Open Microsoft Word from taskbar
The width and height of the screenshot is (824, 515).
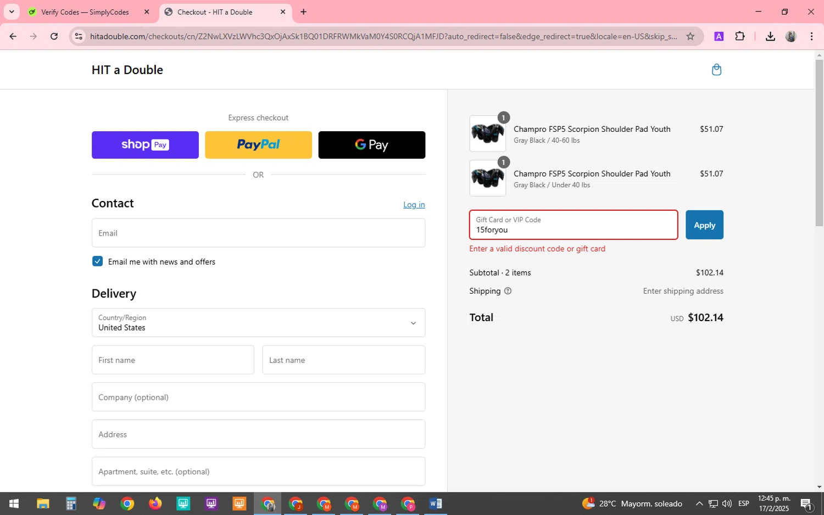(x=435, y=503)
